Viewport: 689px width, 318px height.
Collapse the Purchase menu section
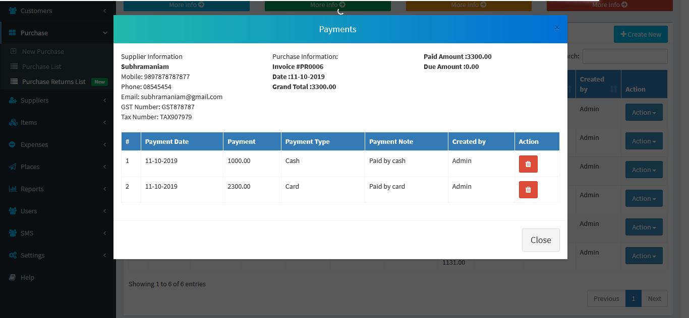[x=105, y=33]
